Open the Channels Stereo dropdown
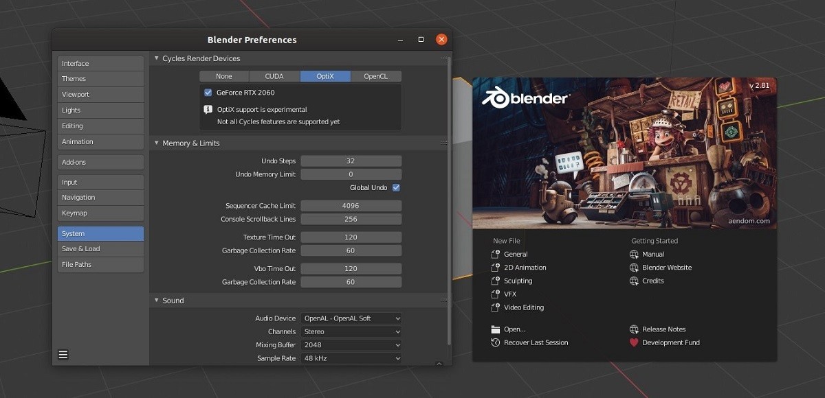 [351, 331]
